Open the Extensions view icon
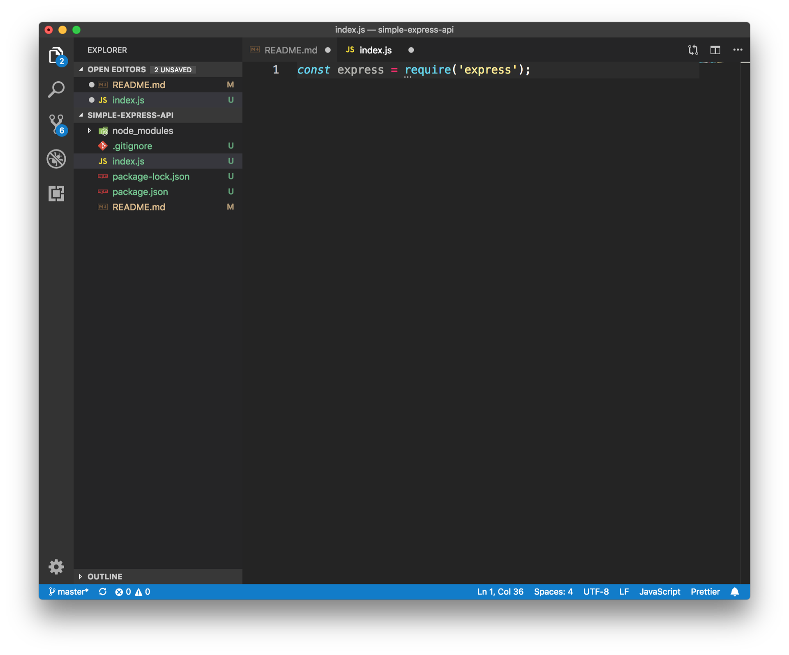789x655 pixels. coord(56,193)
